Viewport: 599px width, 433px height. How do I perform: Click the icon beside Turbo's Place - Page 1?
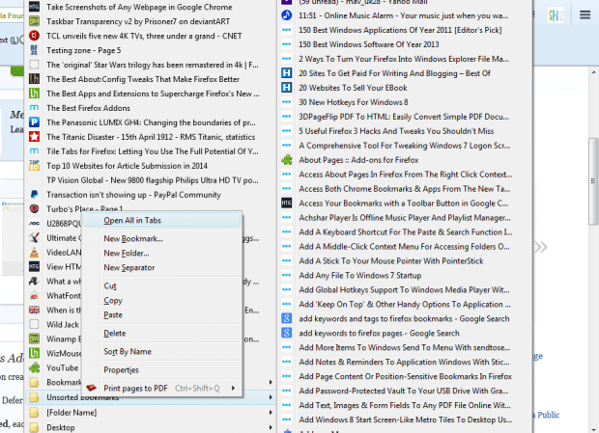click(x=34, y=209)
